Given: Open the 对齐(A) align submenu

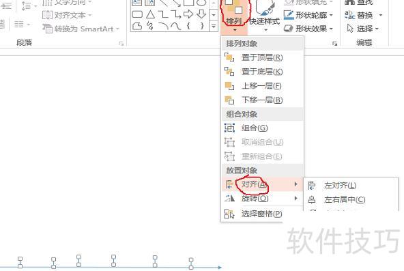Looking at the screenshot, I should pos(262,184).
